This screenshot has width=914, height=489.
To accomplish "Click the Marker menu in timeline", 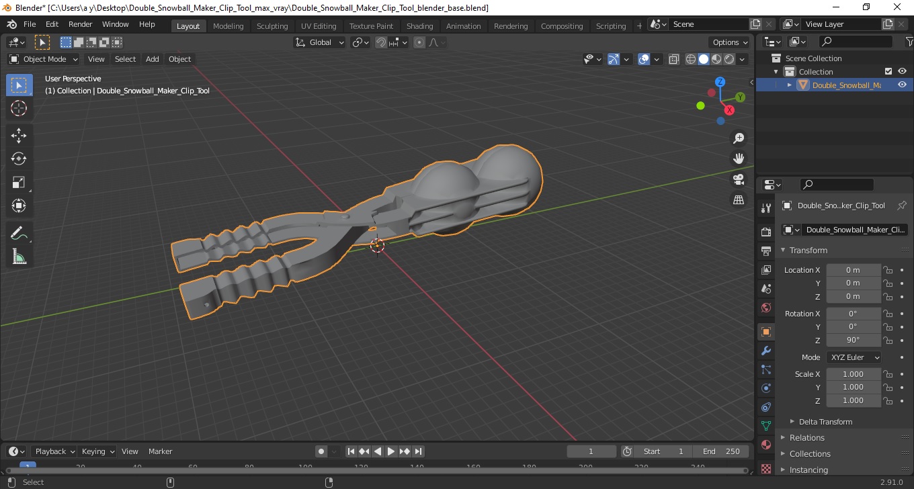I will [x=160, y=451].
